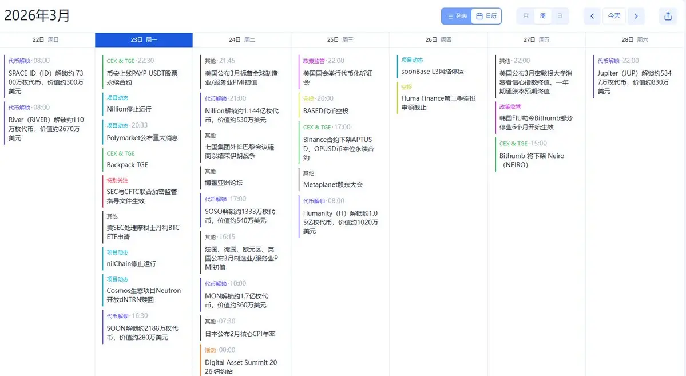686x376 pixels.
Task: Open the Jupiter (JUP) unlock event
Action: [636, 76]
